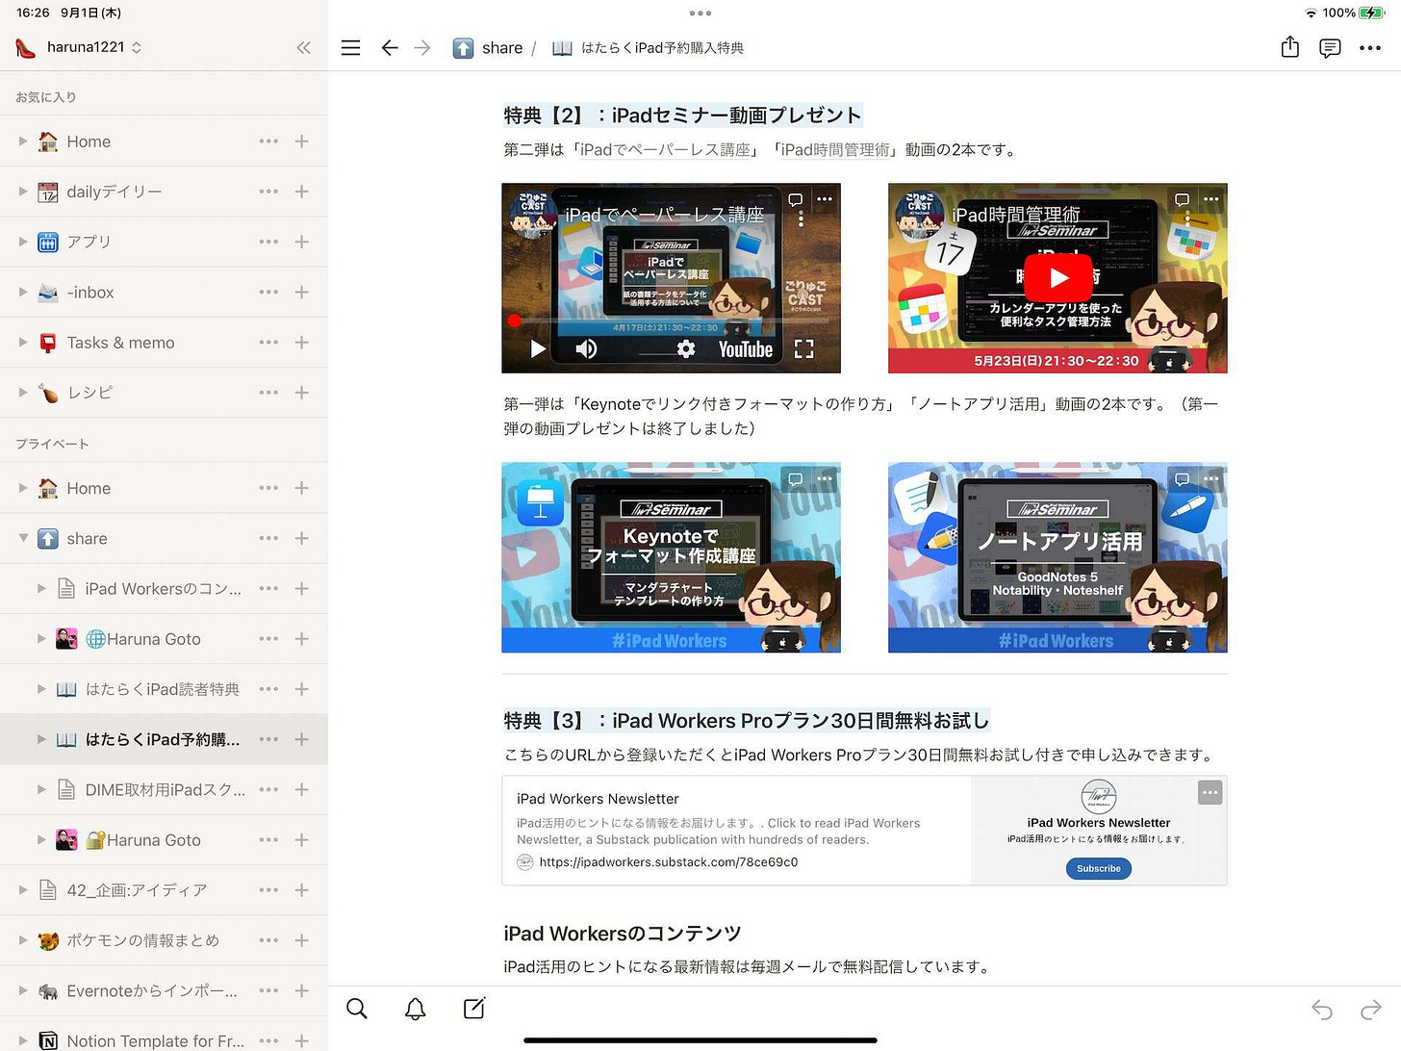Screen dimensions: 1401x1051
Task: Expand Tasks & memo tree
Action: pos(23,343)
